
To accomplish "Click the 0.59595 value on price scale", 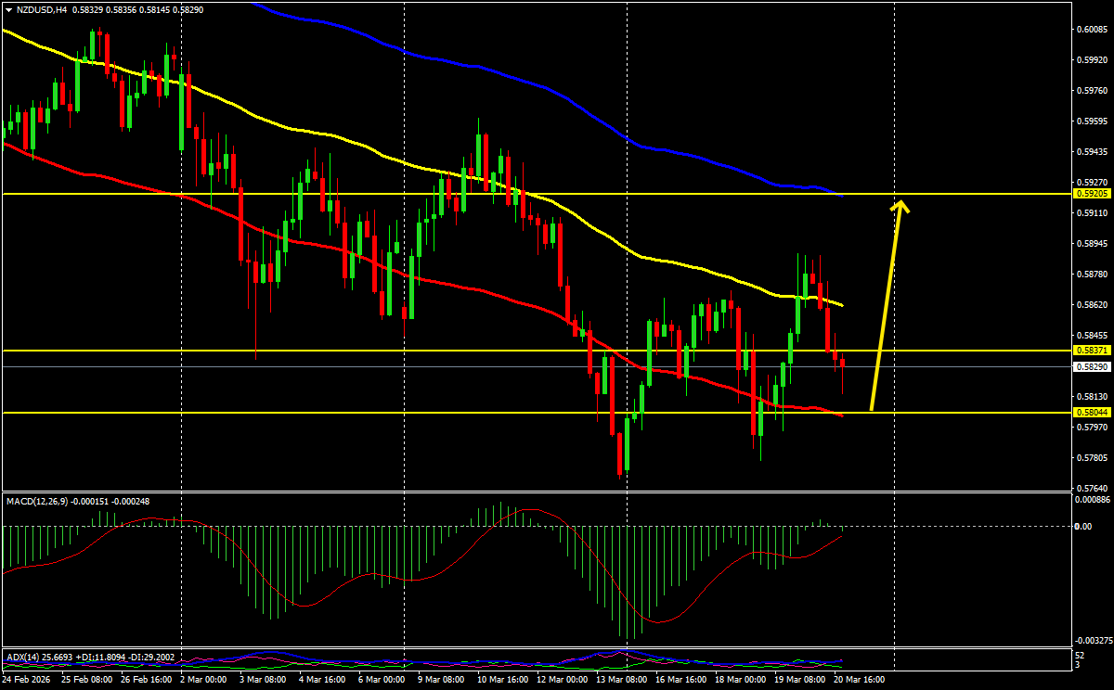I will [x=1092, y=121].
